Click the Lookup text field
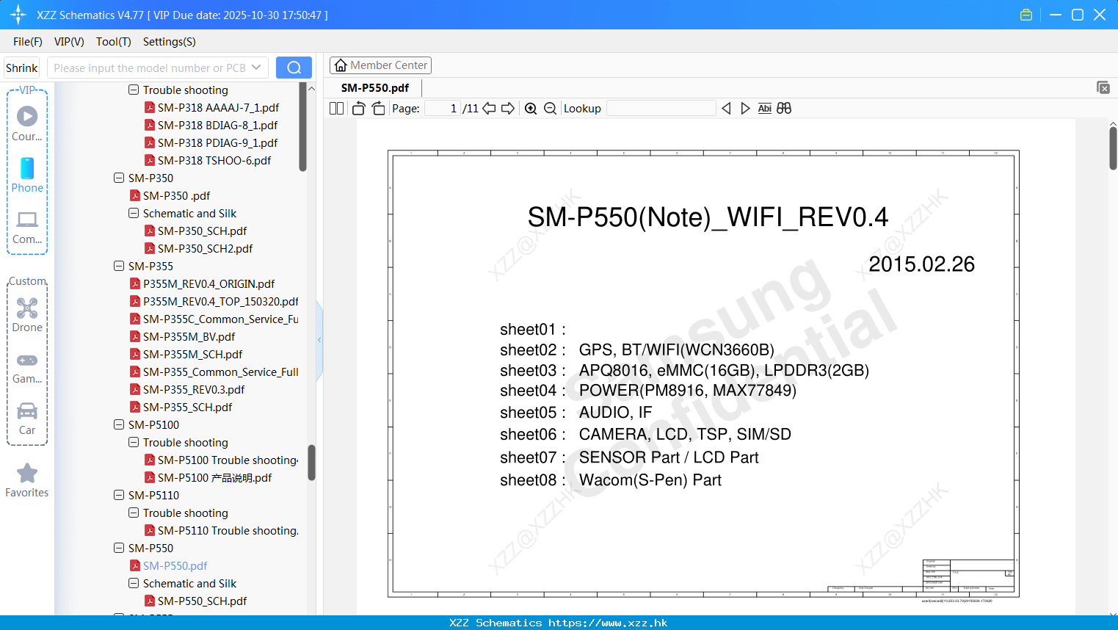 [x=661, y=109]
